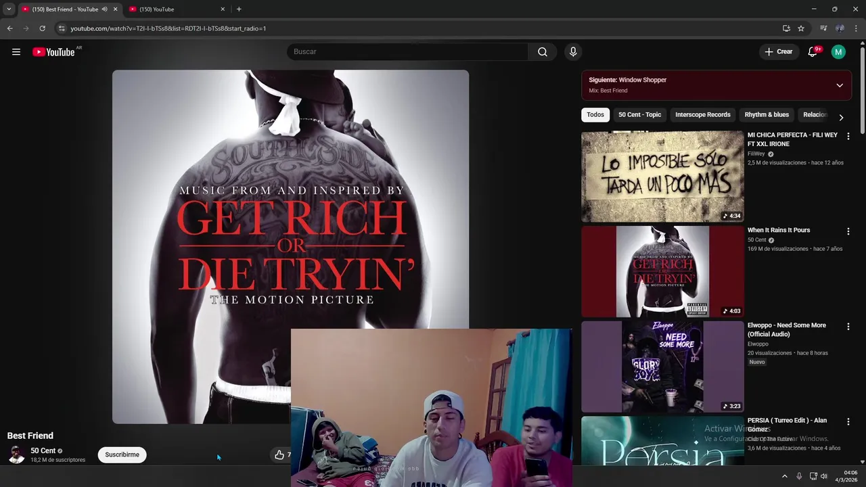The image size is (866, 487).
Task: Open PERSIA (Turreo Edit) video title
Action: click(788, 425)
